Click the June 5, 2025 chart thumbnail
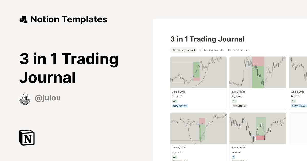Image resolution: width=307 pixels, height=161 pixels. (x=199, y=128)
